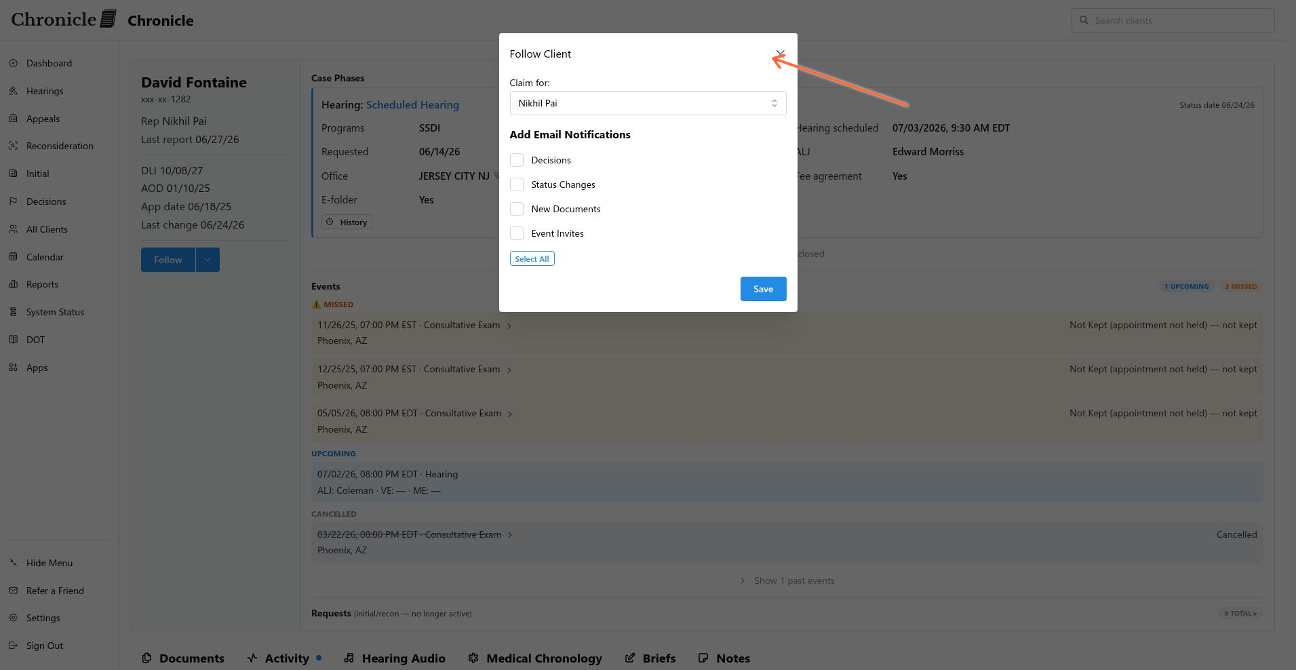Click the Initial sidebar icon

click(x=14, y=174)
